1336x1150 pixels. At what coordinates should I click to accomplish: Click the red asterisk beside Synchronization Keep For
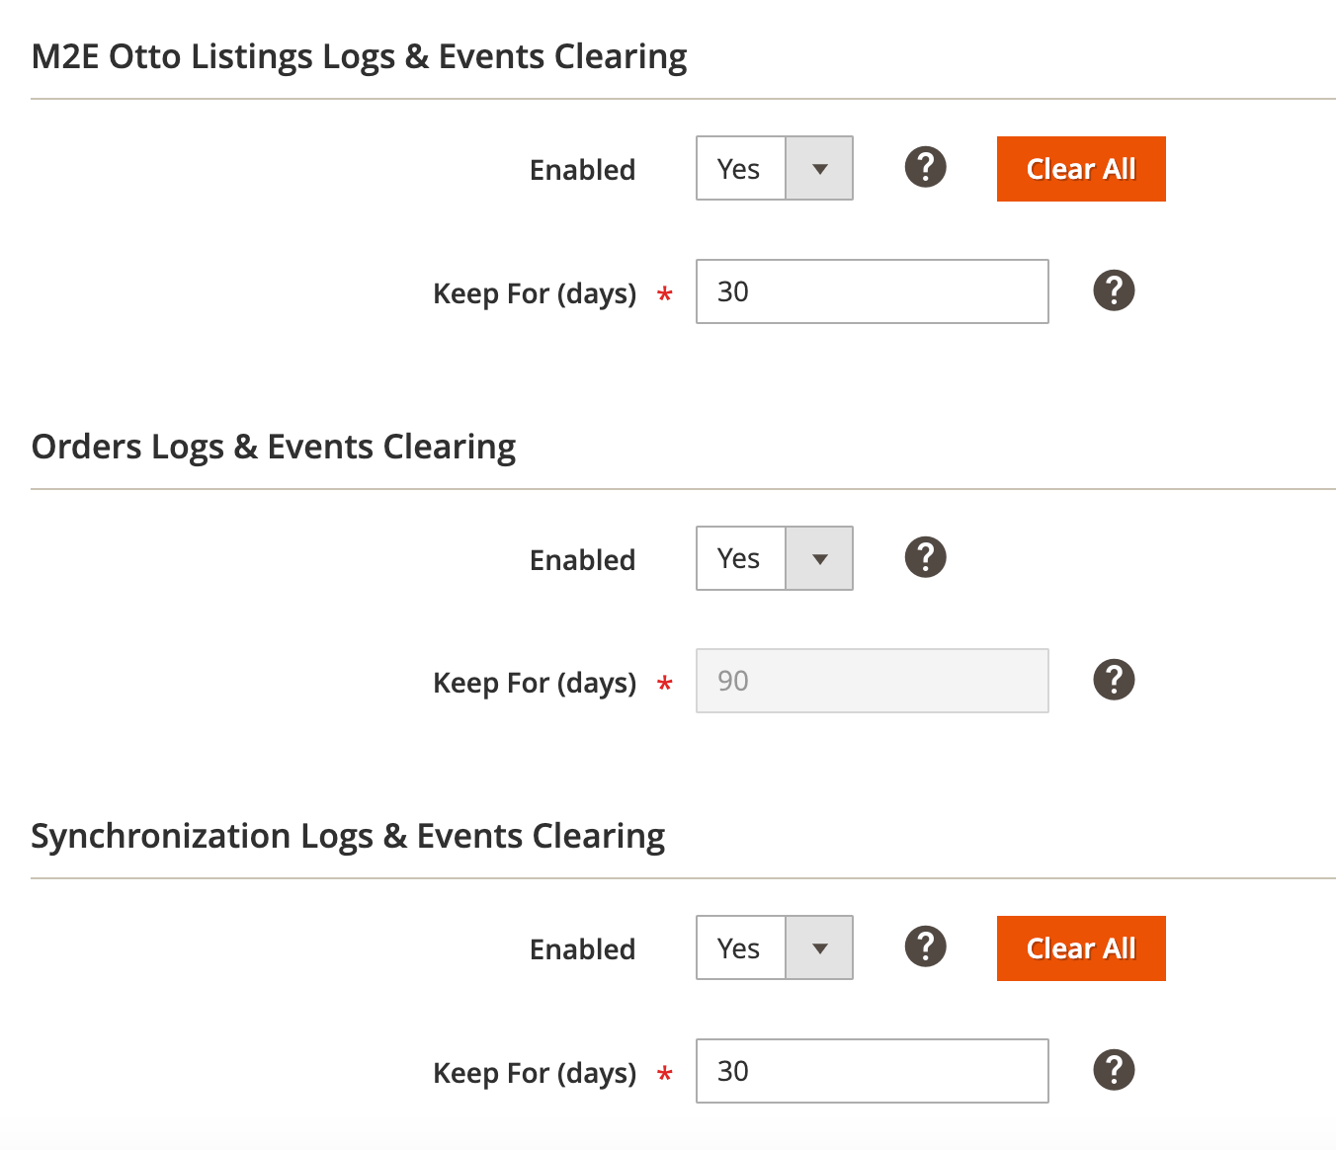click(666, 1073)
